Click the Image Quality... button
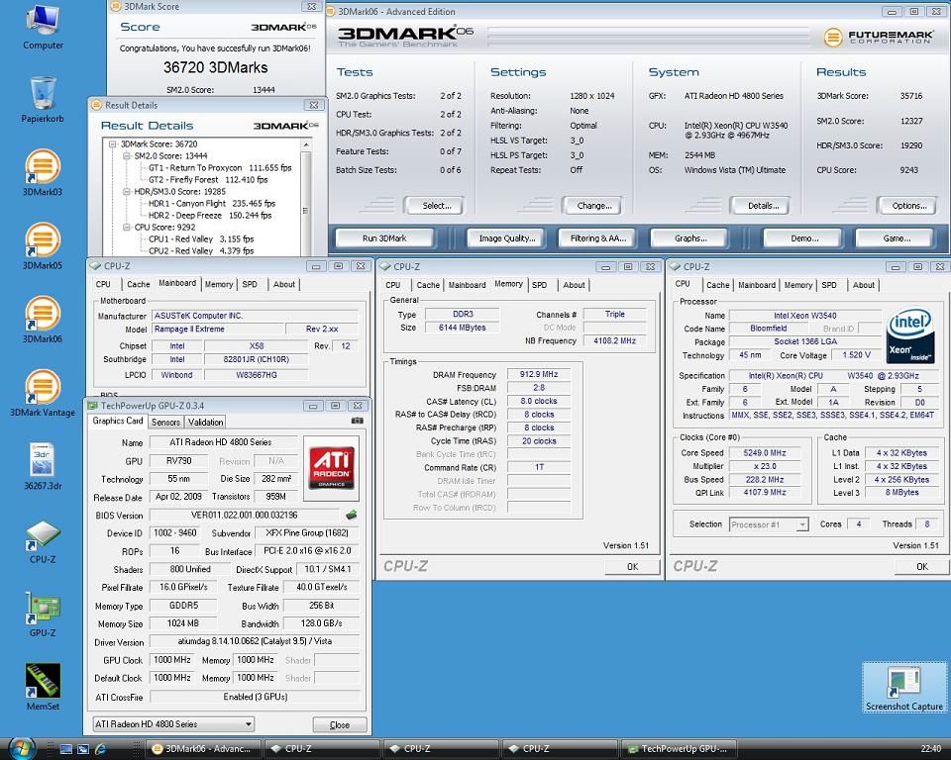 pyautogui.click(x=507, y=238)
